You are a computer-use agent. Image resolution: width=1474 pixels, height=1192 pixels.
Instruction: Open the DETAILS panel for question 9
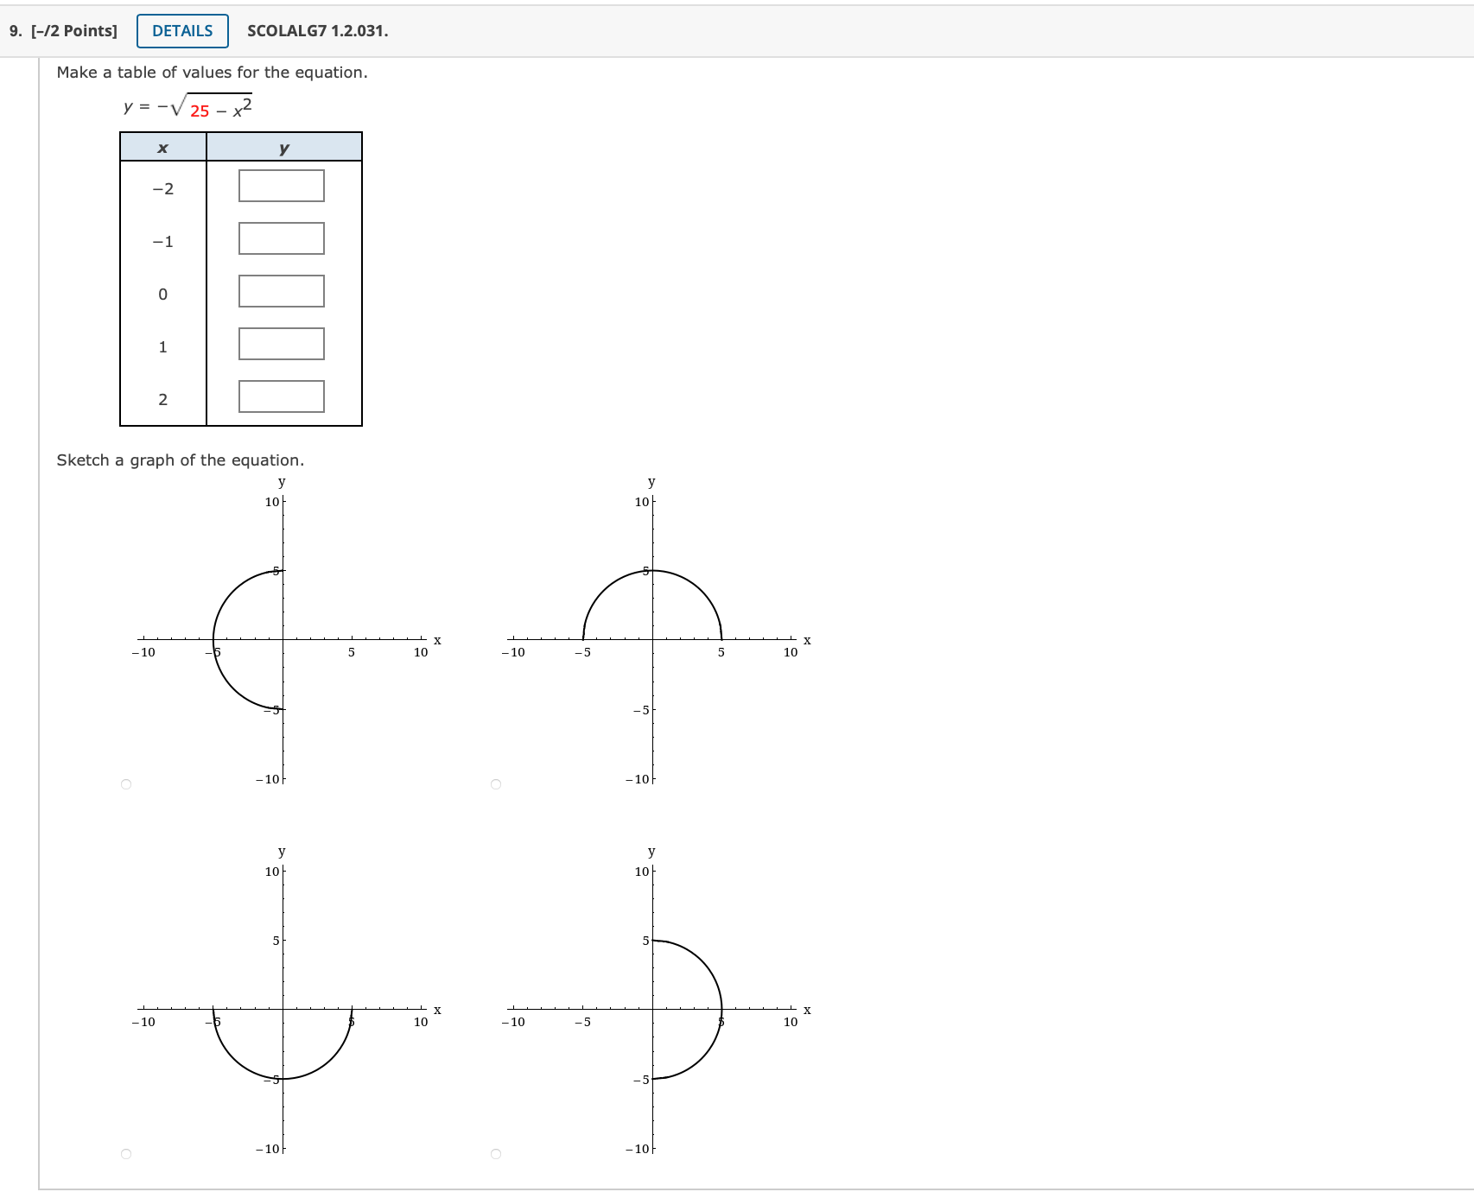[x=181, y=30]
